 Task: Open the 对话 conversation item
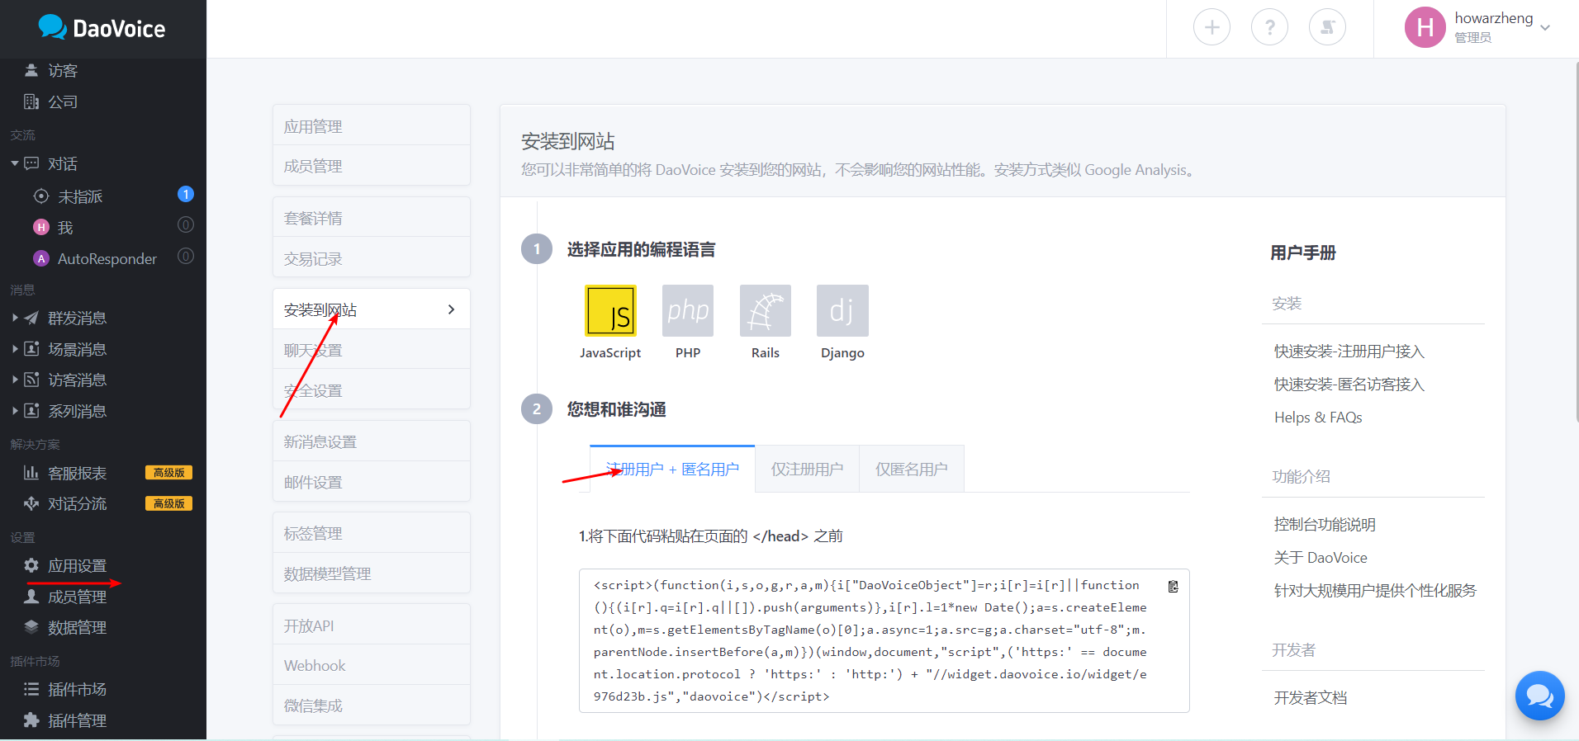63,164
